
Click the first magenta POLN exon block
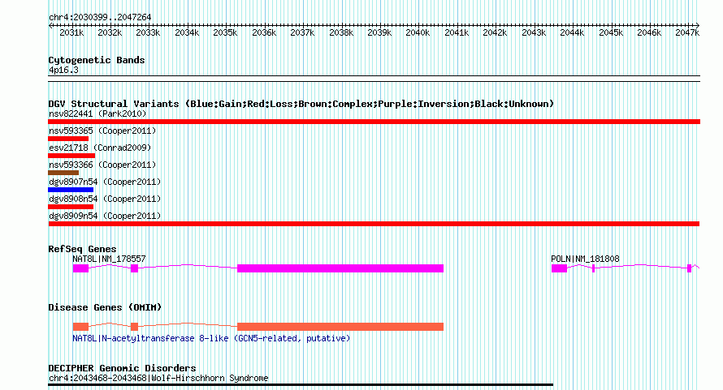[x=560, y=268]
